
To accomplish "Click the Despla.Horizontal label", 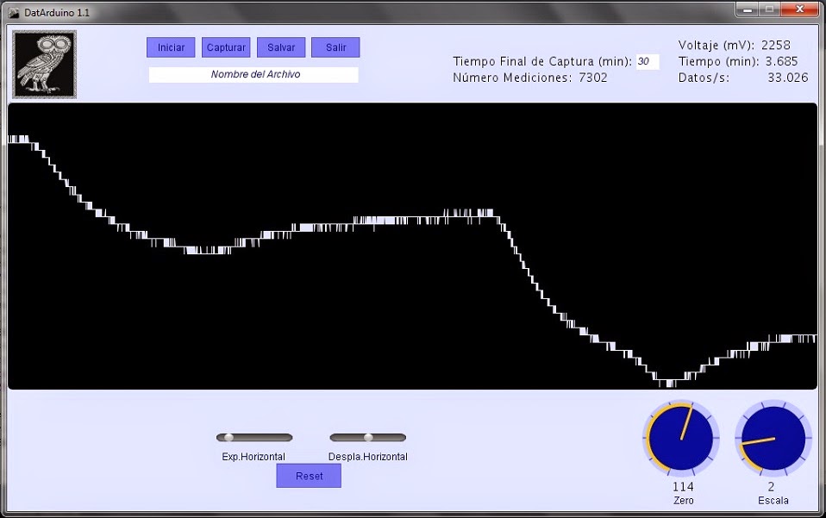I will click(367, 457).
